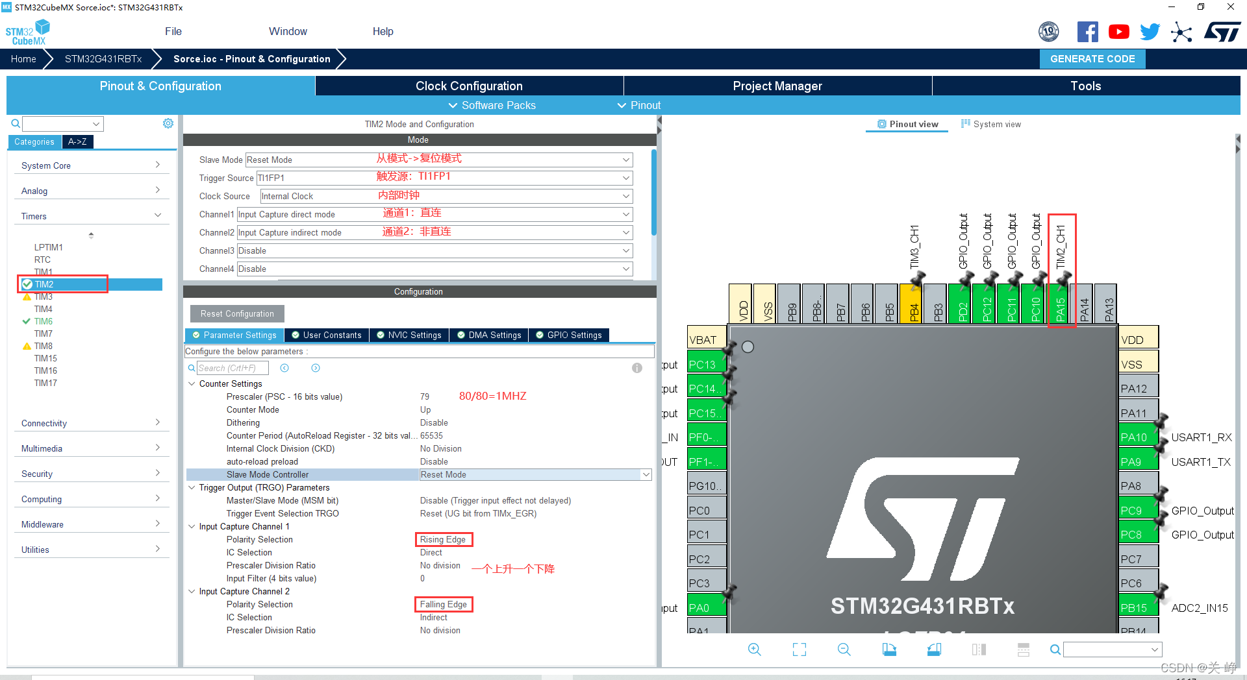This screenshot has width=1247, height=680.
Task: Open the Channel2 mode dropdown
Action: 435,232
